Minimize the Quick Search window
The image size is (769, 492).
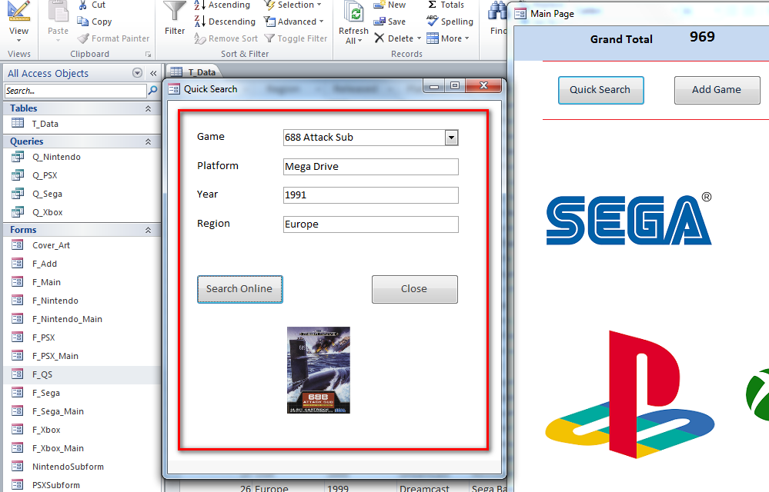click(434, 85)
